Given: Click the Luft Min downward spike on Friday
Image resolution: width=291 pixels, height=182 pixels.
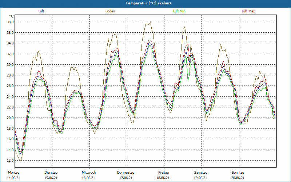Looking at the screenshot, I should tap(188, 80).
